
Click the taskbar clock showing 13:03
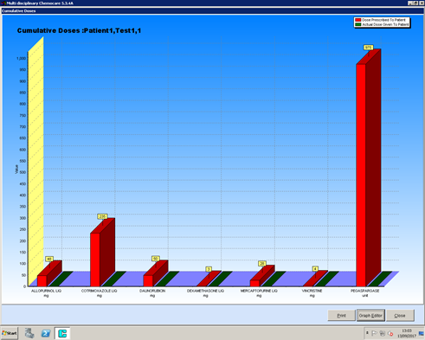pos(407,333)
